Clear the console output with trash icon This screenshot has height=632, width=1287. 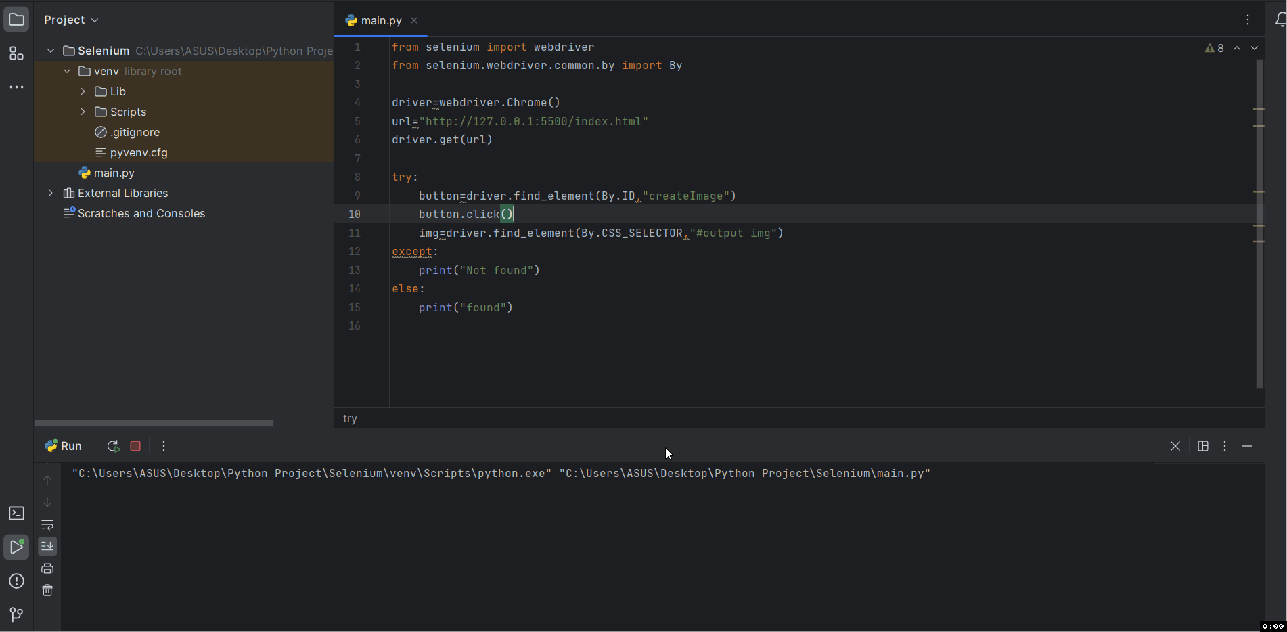pos(47,590)
